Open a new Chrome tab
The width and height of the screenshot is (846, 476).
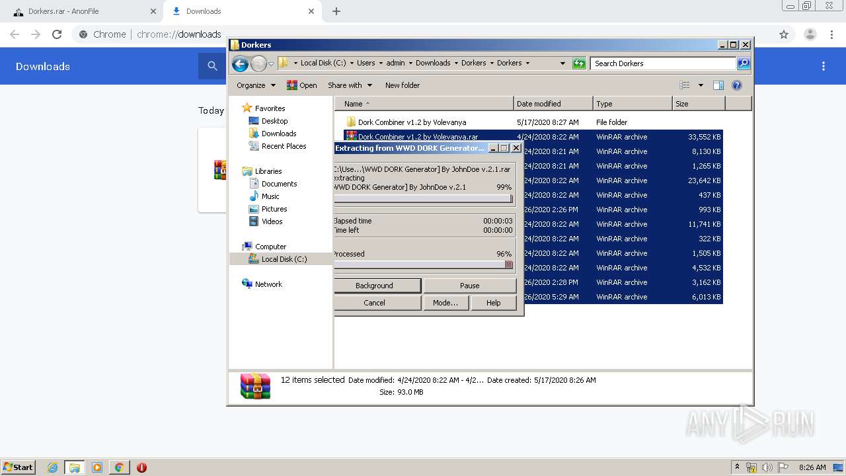coord(336,11)
